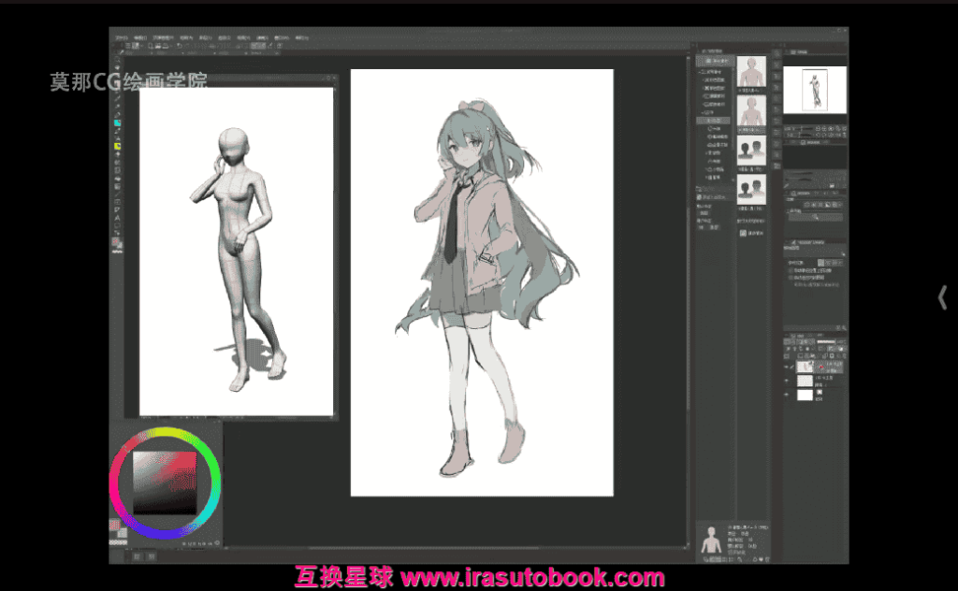This screenshot has height=591, width=958.
Task: Select the middle layer thumbnail
Action: [806, 381]
